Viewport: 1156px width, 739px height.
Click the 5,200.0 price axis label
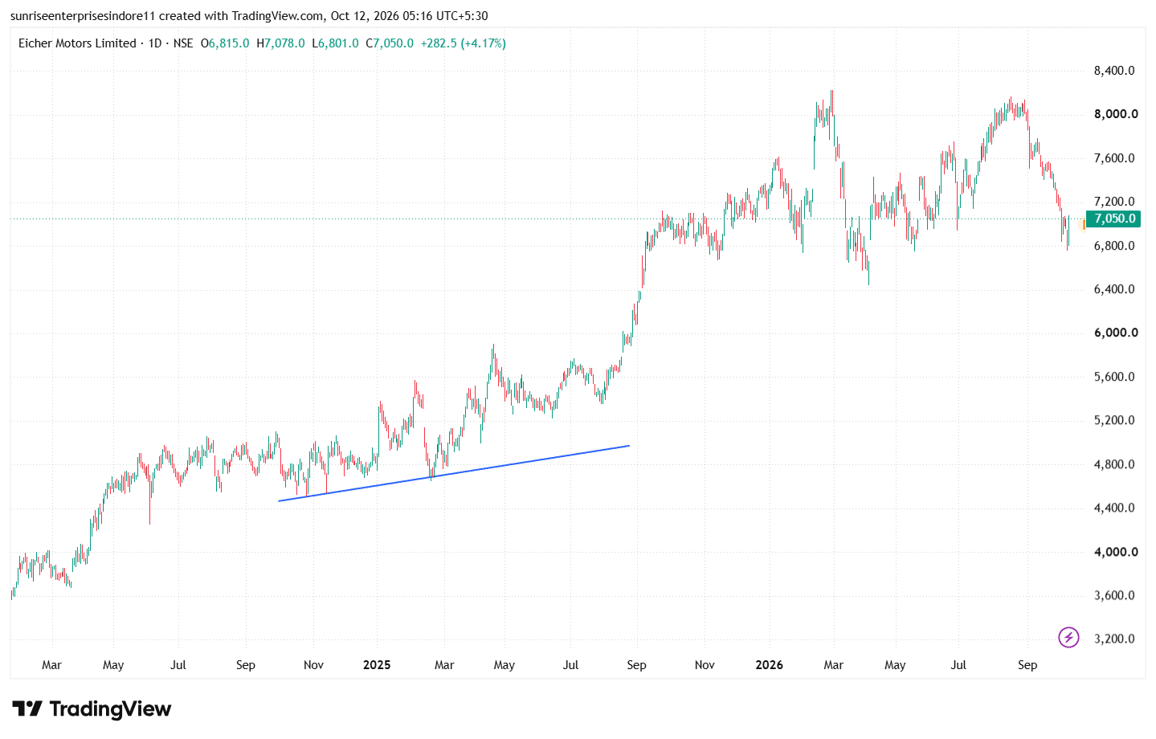tap(1114, 420)
